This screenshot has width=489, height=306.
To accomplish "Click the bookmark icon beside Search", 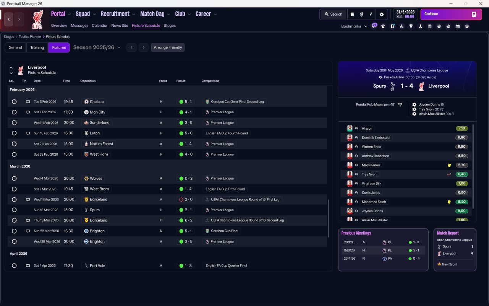I will pos(352,14).
